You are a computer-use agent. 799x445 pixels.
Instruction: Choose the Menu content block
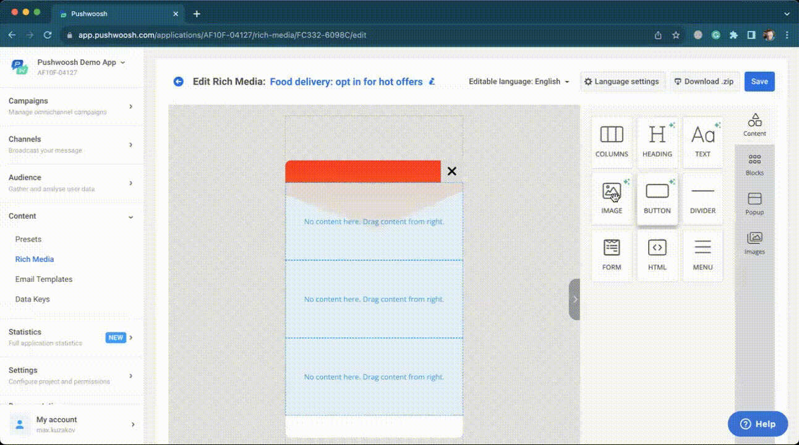[703, 255]
